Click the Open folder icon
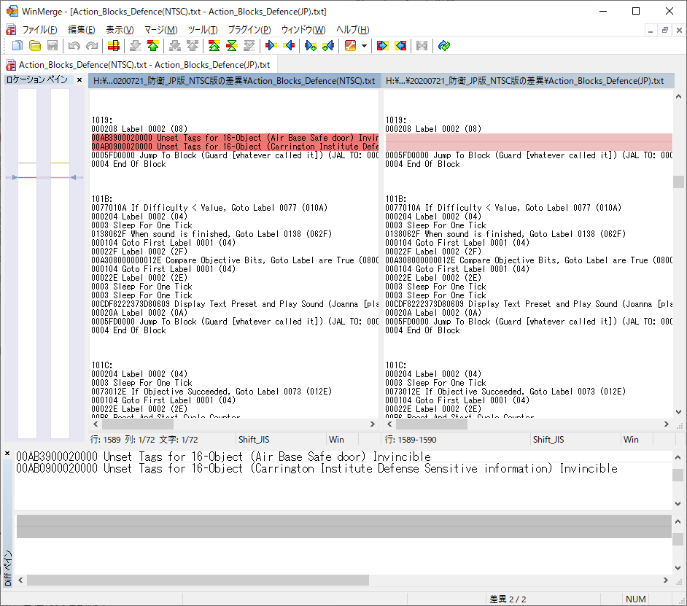Image resolution: width=687 pixels, height=606 pixels. 34,46
